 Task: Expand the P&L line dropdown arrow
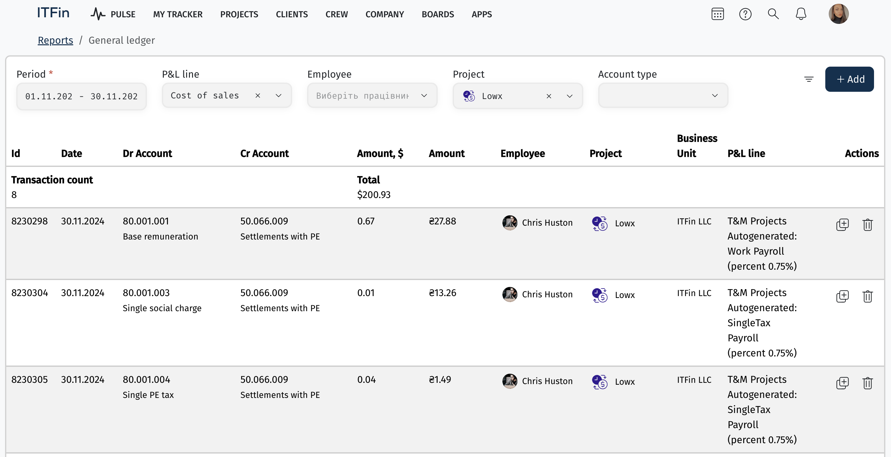(279, 96)
